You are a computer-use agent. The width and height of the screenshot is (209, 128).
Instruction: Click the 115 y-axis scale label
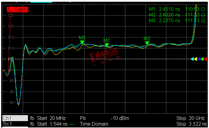point(11,37)
